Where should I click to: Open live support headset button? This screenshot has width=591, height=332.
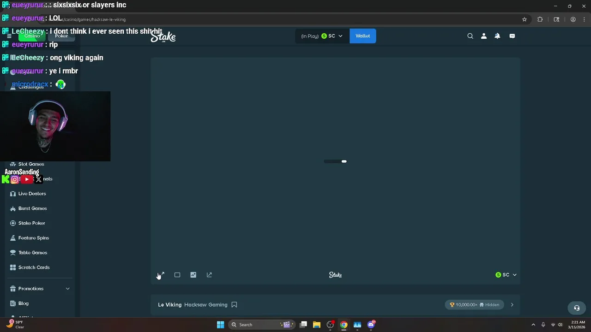click(577, 308)
